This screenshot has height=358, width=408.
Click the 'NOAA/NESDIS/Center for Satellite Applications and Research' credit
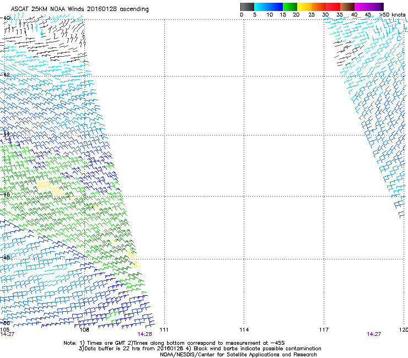(x=238, y=355)
